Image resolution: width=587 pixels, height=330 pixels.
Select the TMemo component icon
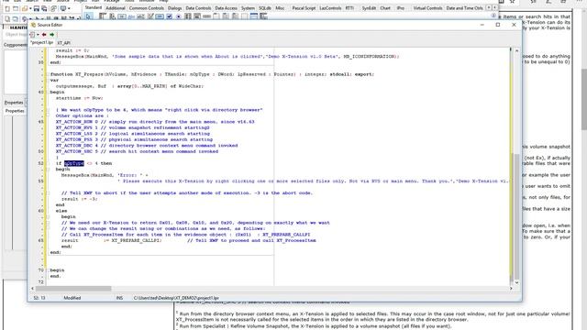150,16
